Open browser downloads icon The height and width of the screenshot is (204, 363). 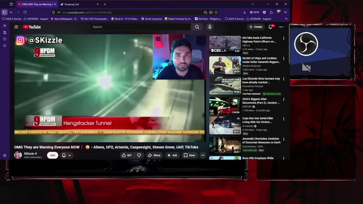click(x=244, y=12)
